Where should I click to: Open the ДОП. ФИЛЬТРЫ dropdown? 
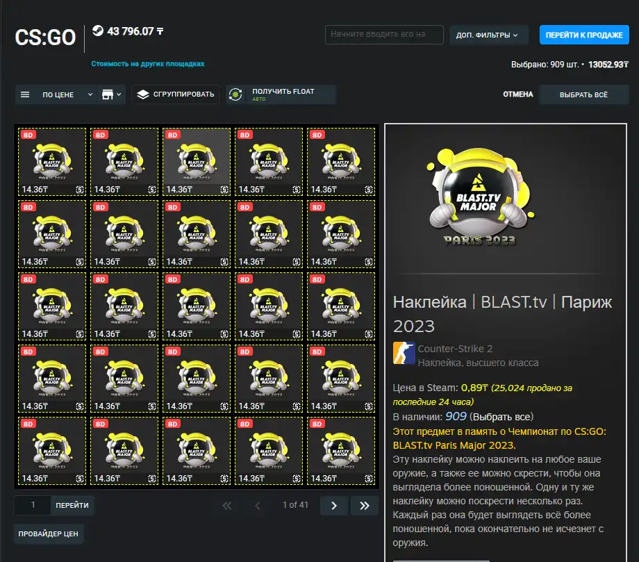pos(488,35)
